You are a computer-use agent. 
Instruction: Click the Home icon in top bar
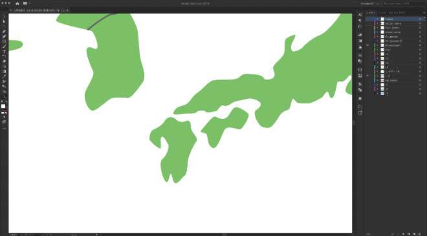17,3
